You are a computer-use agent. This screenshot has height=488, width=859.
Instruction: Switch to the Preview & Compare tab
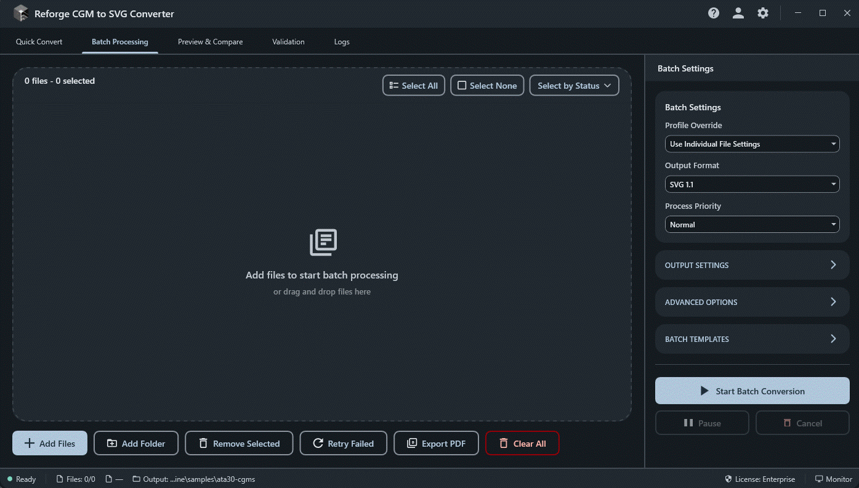(x=210, y=41)
